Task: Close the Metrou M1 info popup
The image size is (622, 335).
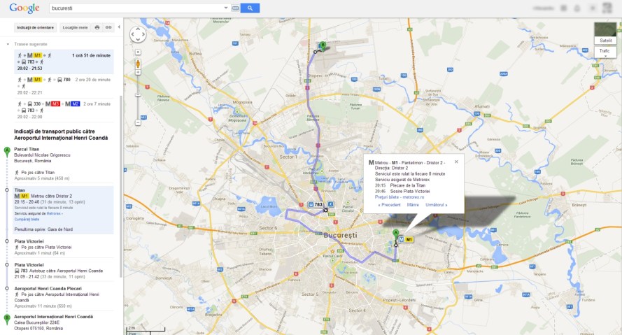Action: [x=456, y=161]
